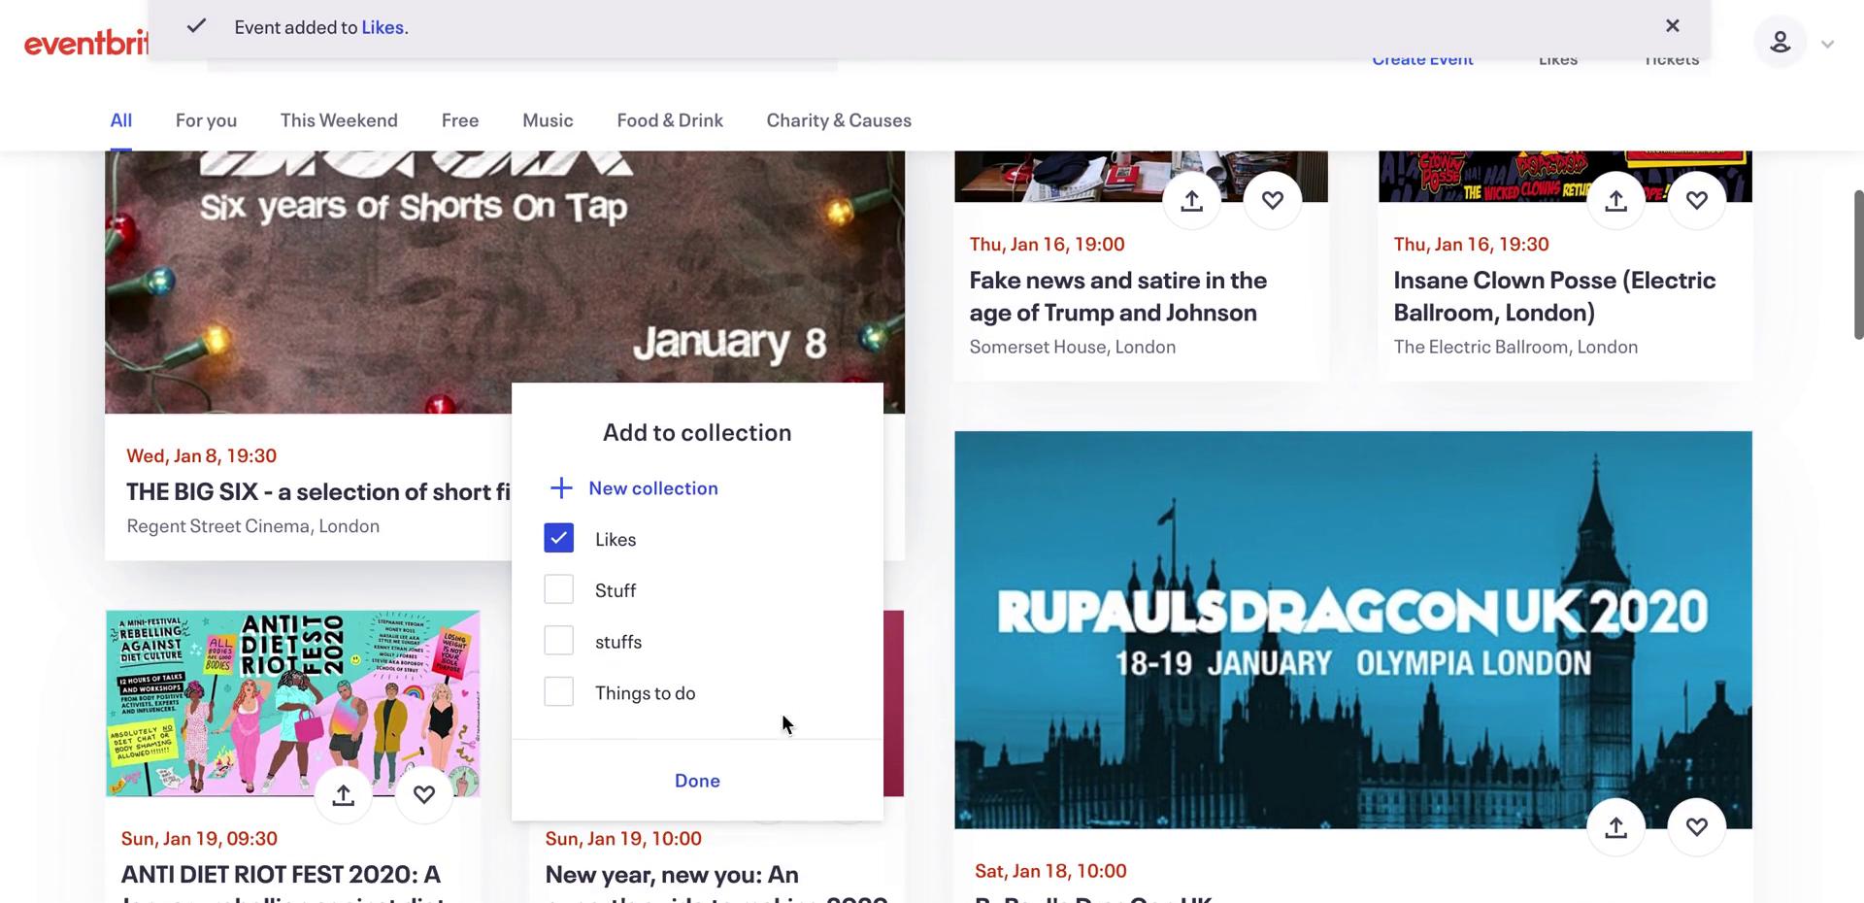The width and height of the screenshot is (1864, 903).
Task: Click the plus icon for new collection
Action: [561, 488]
